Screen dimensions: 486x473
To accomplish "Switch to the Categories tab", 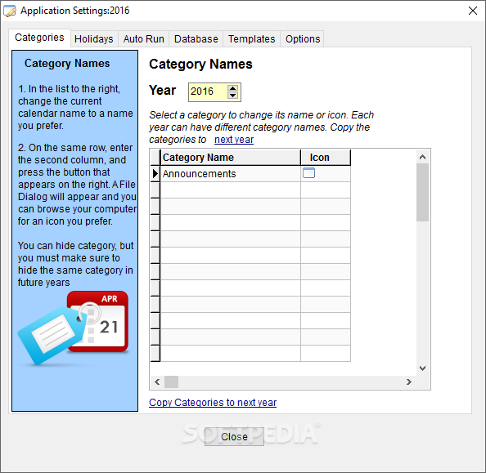I will [39, 38].
